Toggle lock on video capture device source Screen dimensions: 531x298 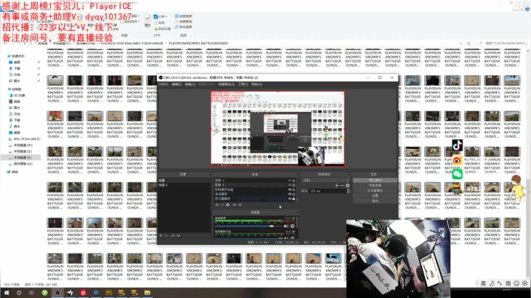(294, 190)
